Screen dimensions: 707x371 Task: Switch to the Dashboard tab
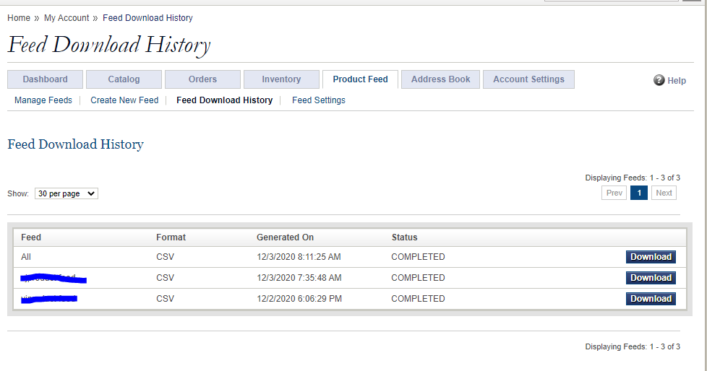click(45, 79)
